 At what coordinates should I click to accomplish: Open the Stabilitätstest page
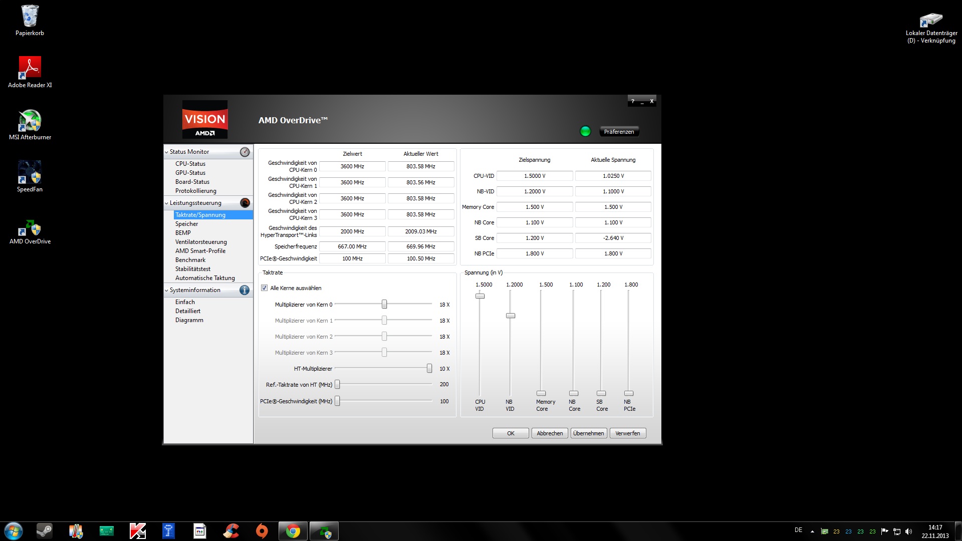(193, 269)
